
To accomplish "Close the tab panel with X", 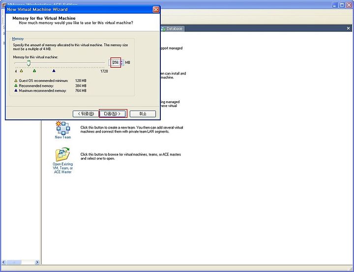I will coord(349,28).
